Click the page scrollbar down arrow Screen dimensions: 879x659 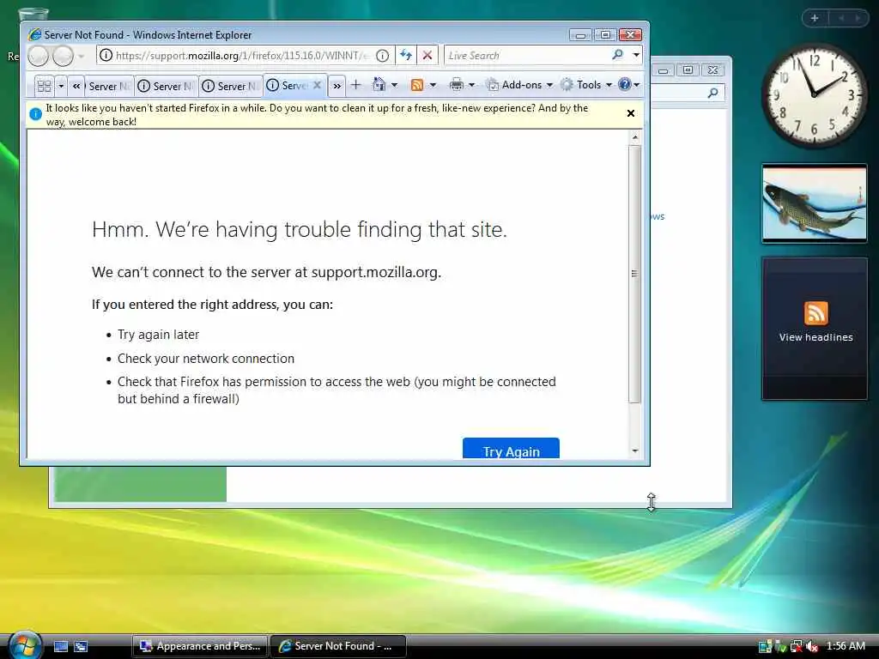(x=635, y=450)
